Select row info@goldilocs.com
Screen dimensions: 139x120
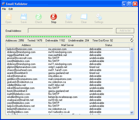68,112
